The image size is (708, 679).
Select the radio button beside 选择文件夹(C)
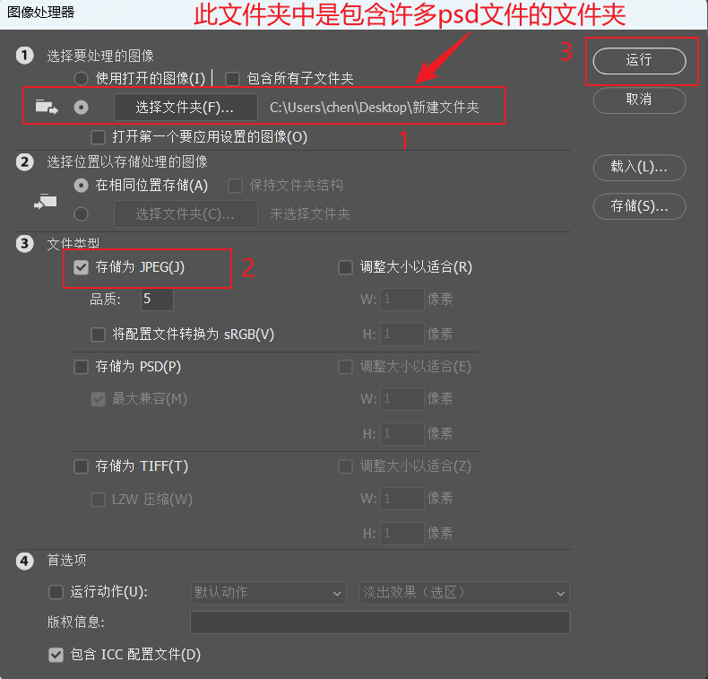coord(82,214)
